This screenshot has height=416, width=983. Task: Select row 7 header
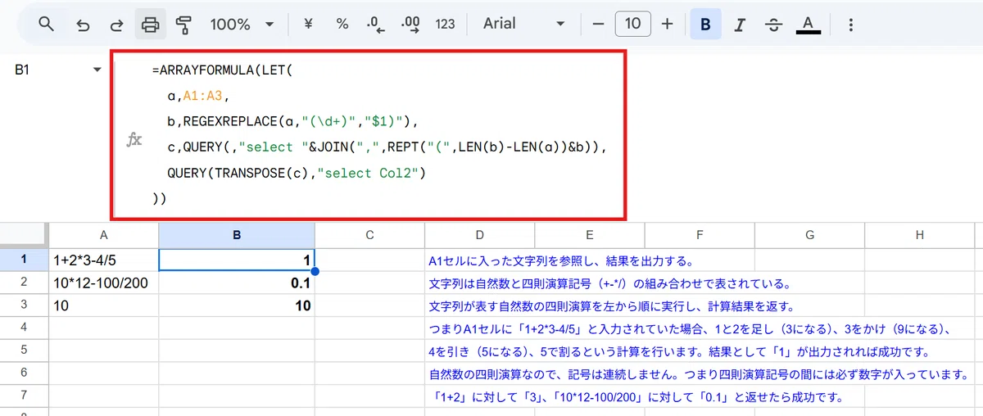tap(25, 397)
